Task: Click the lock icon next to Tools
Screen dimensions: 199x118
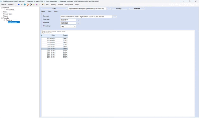Action: (x=8, y=18)
